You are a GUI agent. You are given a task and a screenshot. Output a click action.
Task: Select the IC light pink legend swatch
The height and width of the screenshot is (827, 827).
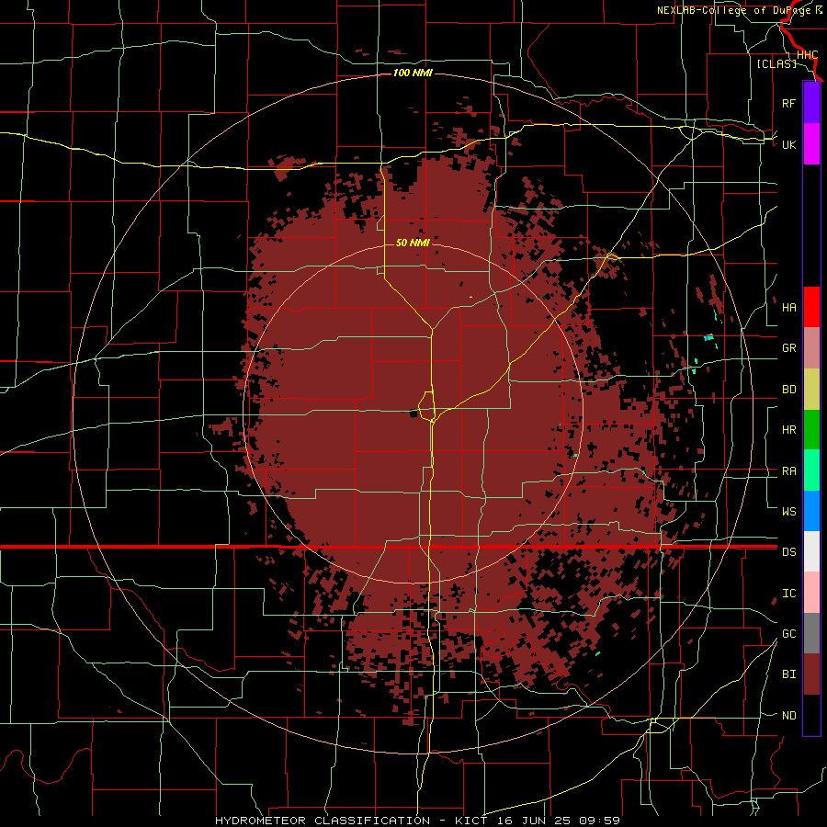click(811, 593)
